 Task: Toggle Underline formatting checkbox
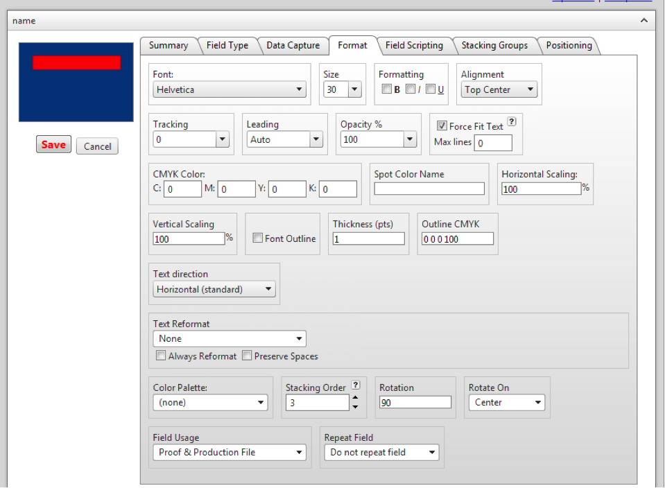coord(431,89)
